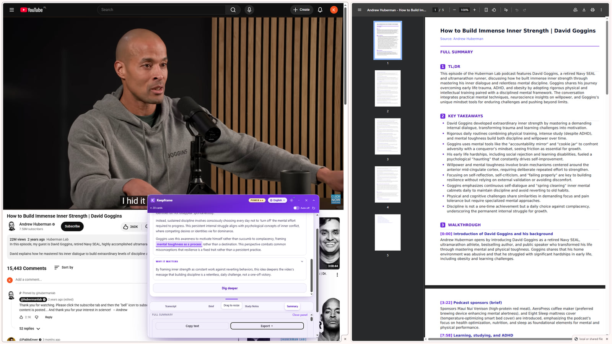
Task: Select PDF page 4 thumbnail
Action: (387, 184)
